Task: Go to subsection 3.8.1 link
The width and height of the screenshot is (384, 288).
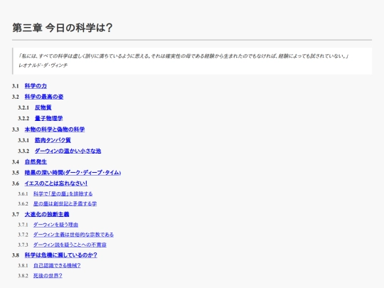Action: 57,265
